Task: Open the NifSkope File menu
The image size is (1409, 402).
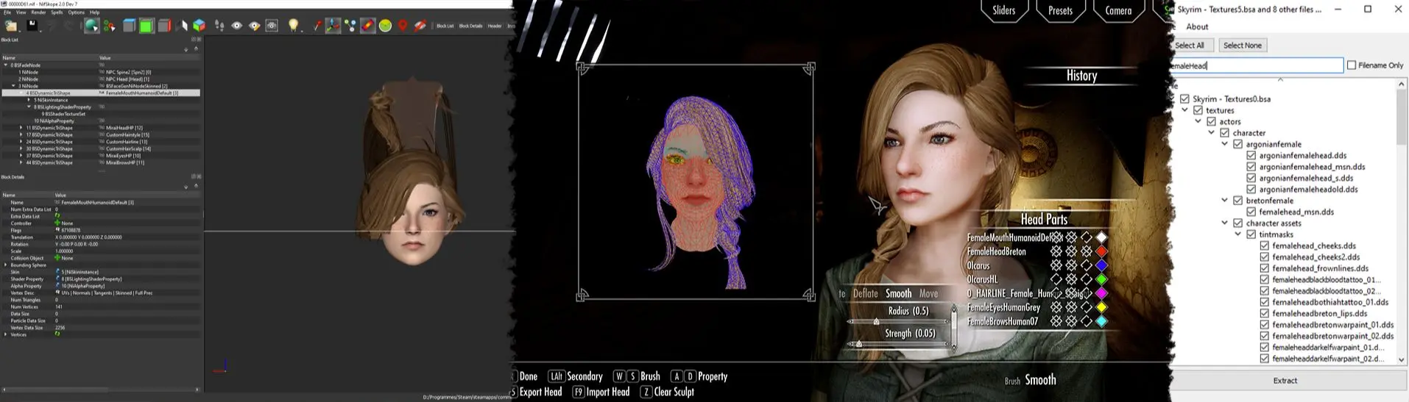Action: coord(7,12)
